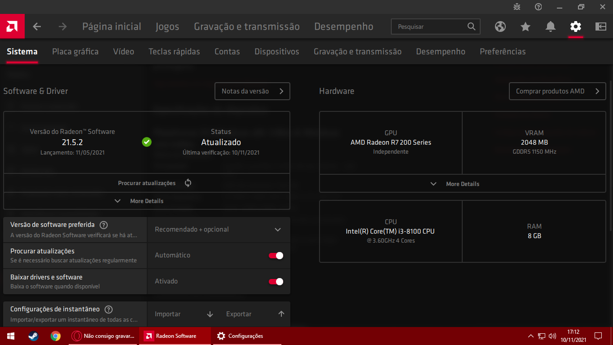Open settings gear icon
Viewport: 613px width, 345px height.
[575, 27]
